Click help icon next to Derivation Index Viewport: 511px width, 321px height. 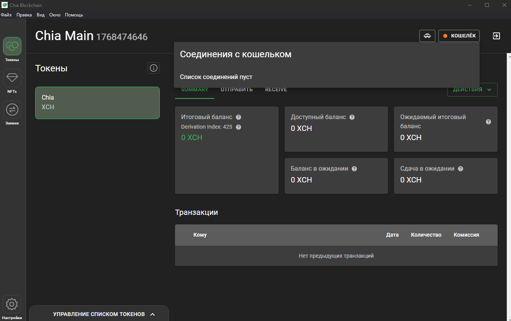click(x=238, y=127)
